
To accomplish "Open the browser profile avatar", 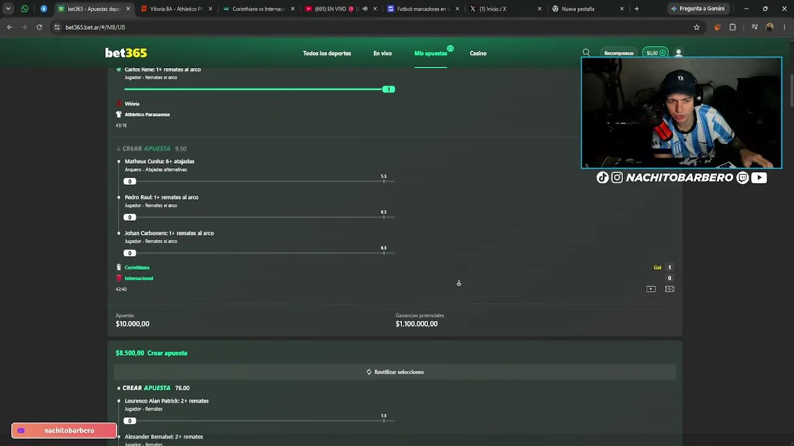I will coord(770,27).
